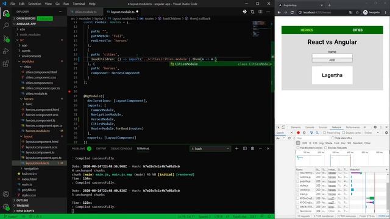Click the ADD button in web page
Image resolution: width=390 pixels, height=219 pixels.
332,60
